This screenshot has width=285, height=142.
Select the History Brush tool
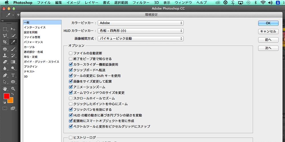coord(13,55)
